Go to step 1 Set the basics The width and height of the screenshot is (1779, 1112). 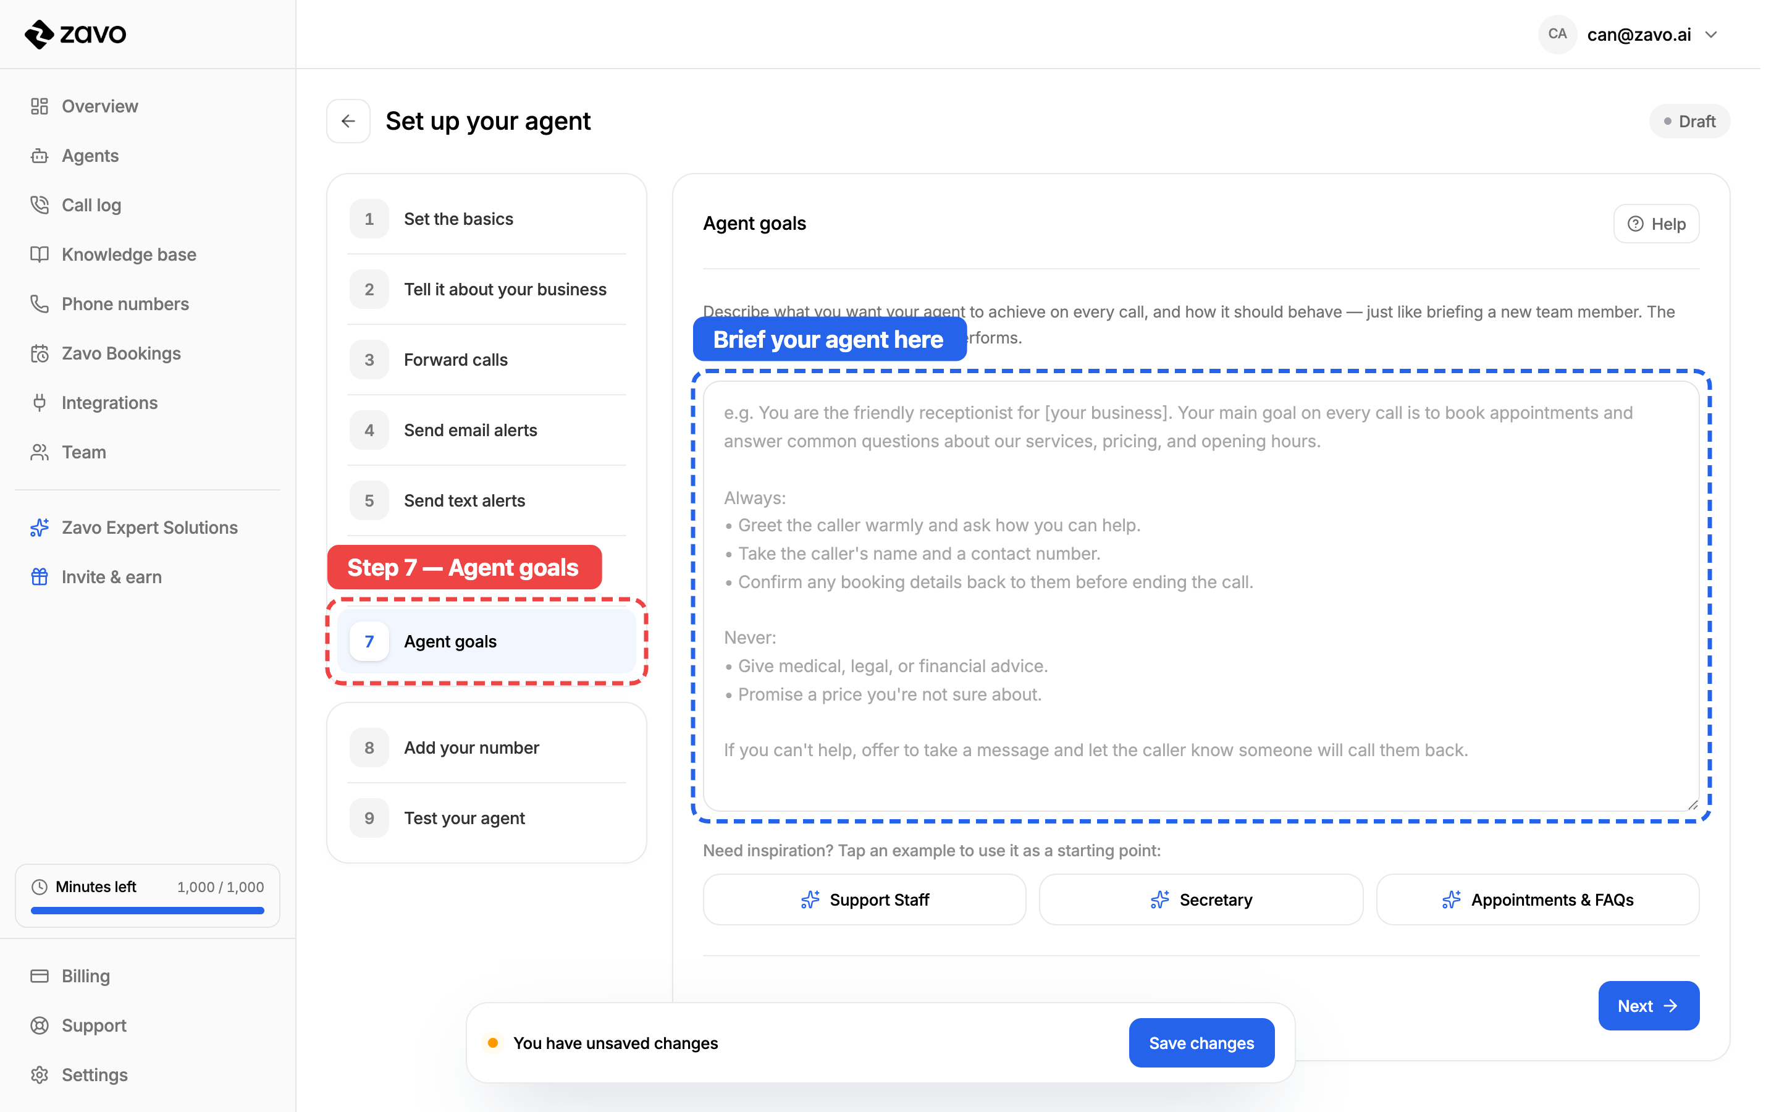[x=487, y=219]
